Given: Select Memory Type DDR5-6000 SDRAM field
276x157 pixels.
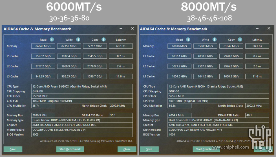Looking at the screenshot, I should (82, 120).
